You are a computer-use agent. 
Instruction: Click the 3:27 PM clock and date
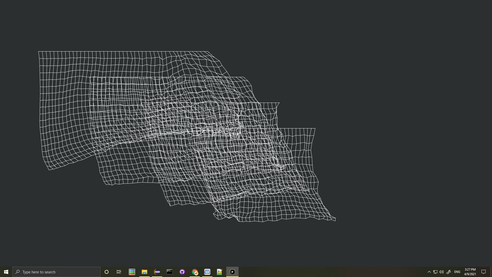pyautogui.click(x=470, y=272)
